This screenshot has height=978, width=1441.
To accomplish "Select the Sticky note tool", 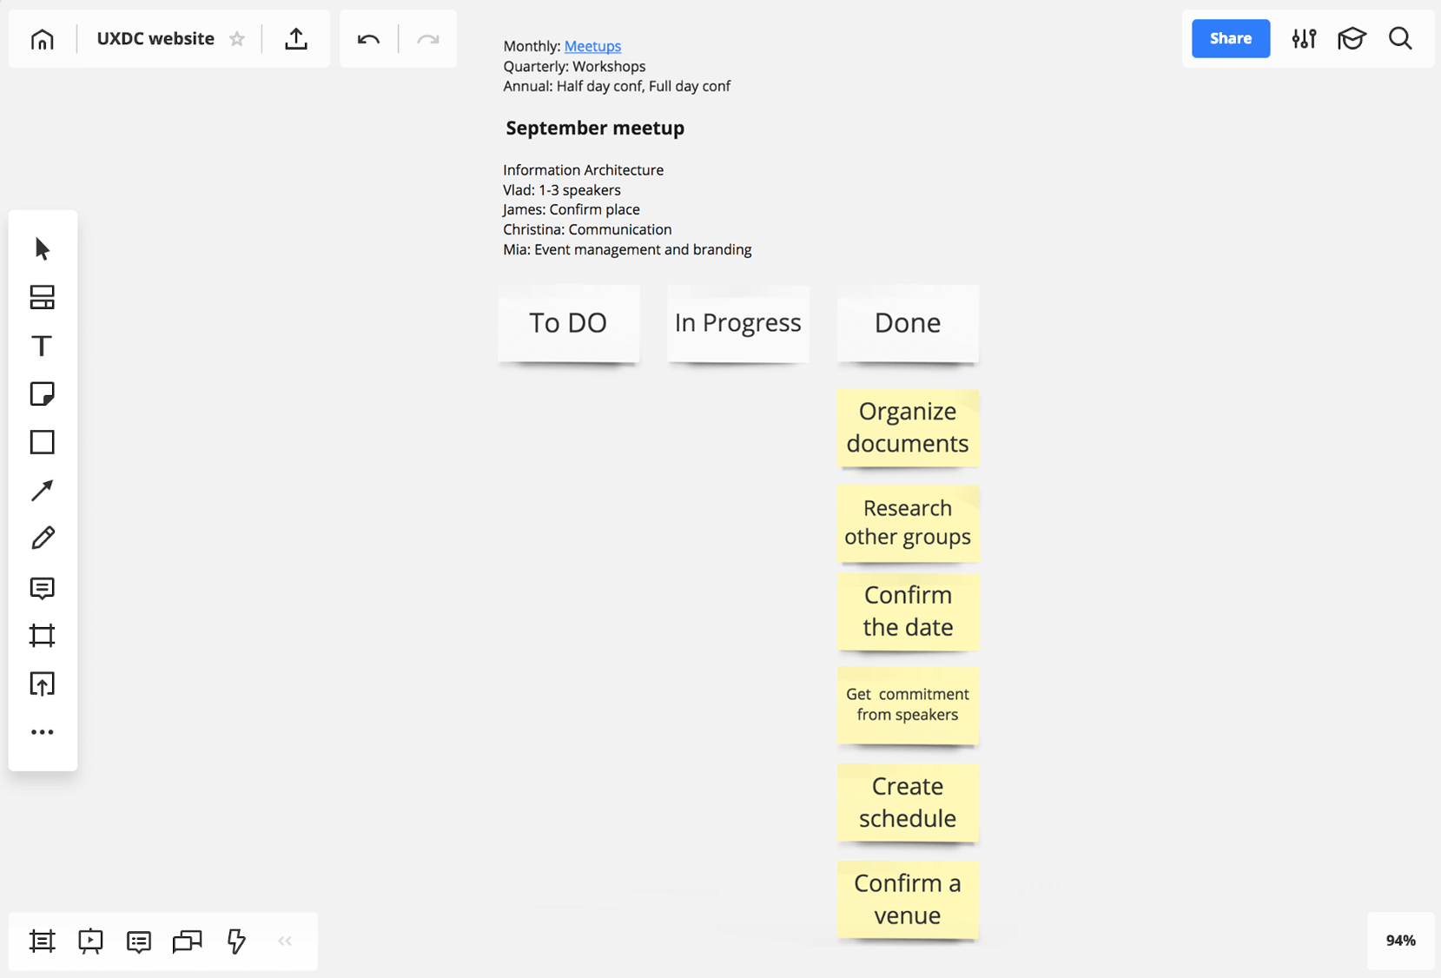I will (42, 393).
